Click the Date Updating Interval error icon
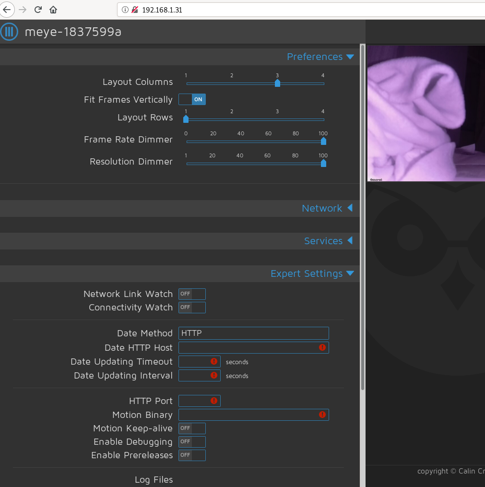Image resolution: width=485 pixels, height=487 pixels. pyautogui.click(x=213, y=375)
